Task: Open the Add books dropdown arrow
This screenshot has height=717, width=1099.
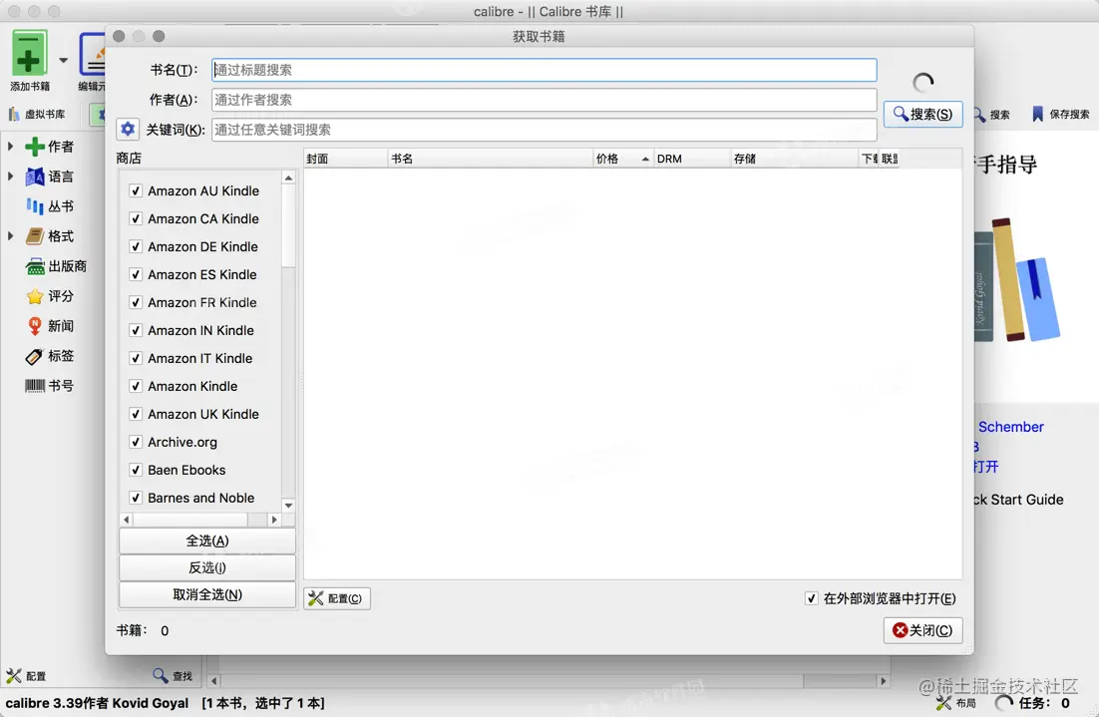Action: coord(63,60)
